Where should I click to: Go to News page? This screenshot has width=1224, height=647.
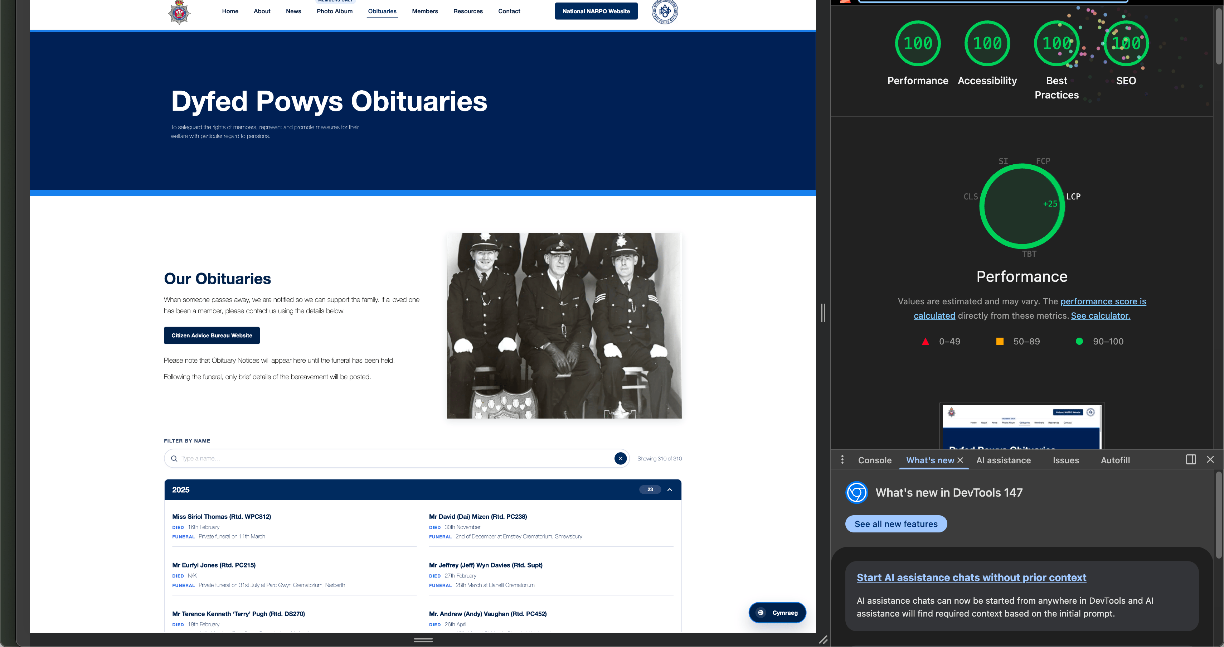(293, 11)
